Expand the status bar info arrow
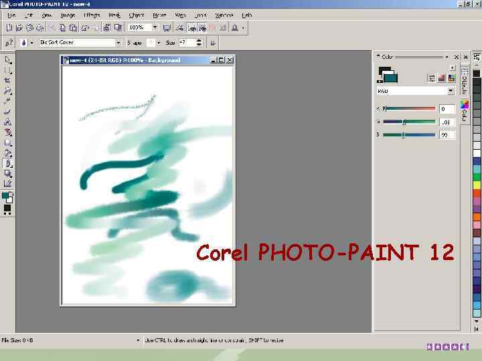This screenshot has width=482, height=361. coord(138,340)
